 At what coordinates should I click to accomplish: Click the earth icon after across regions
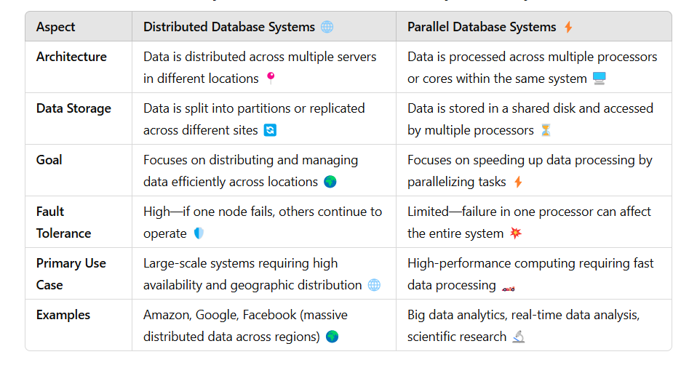pos(332,337)
